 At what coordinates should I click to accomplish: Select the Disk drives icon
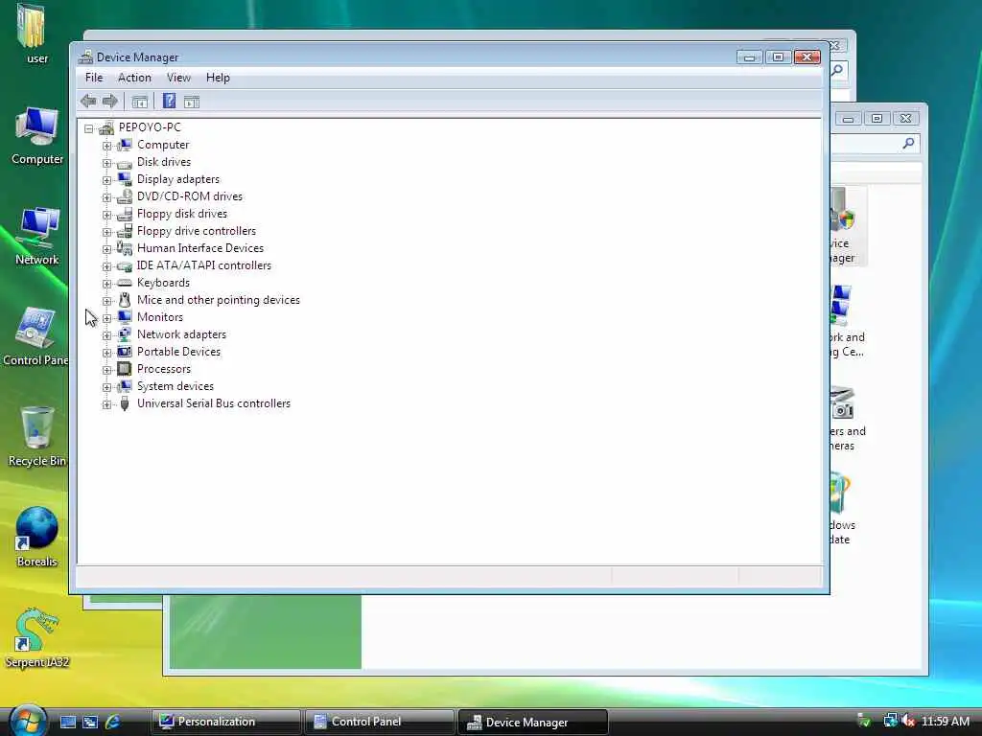pos(125,162)
